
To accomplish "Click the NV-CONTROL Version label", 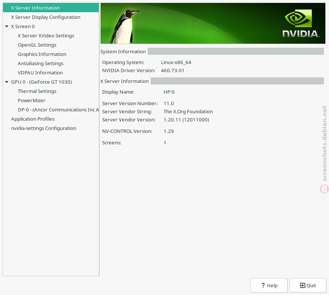I will tap(127, 131).
